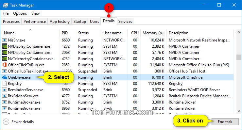This screenshot has width=242, height=130.
Task: Switch to the Services tab
Action: pyautogui.click(x=125, y=22)
